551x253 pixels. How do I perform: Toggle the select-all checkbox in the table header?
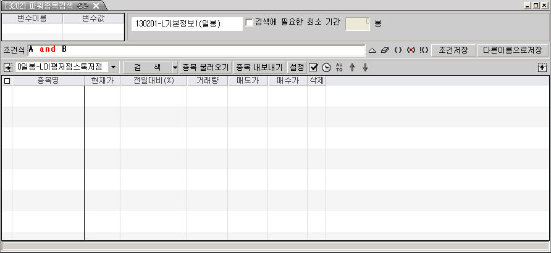pos(7,81)
